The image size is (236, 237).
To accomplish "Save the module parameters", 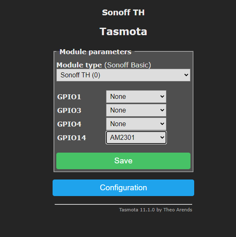I will tap(123, 161).
